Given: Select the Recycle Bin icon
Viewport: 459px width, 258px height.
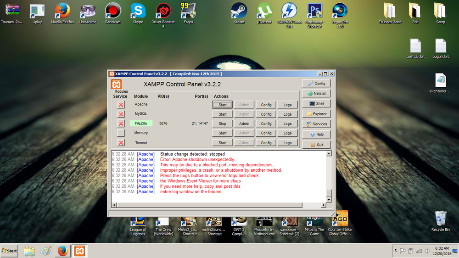Looking at the screenshot, I should tap(440, 221).
